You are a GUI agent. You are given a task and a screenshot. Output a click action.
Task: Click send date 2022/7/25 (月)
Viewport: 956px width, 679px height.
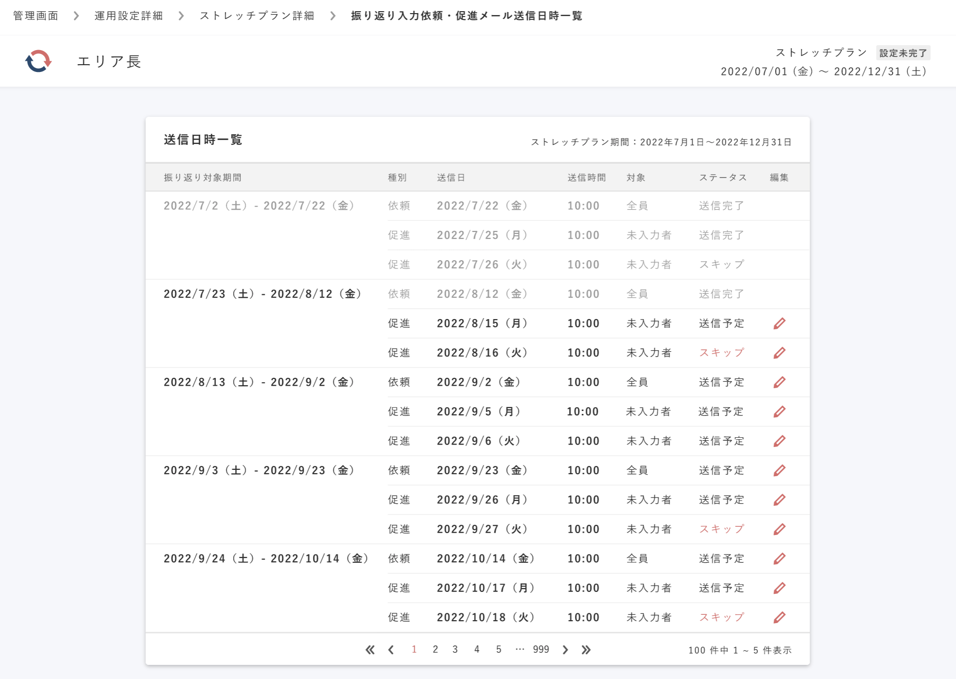(x=482, y=235)
